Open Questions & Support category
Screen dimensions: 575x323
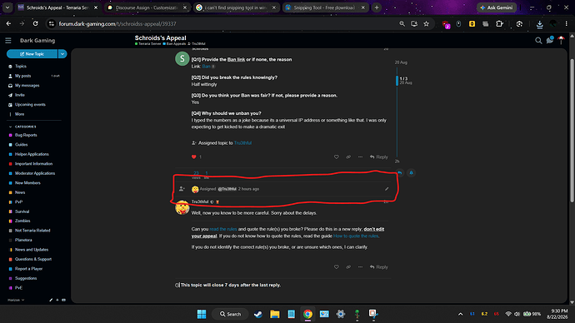[33, 259]
